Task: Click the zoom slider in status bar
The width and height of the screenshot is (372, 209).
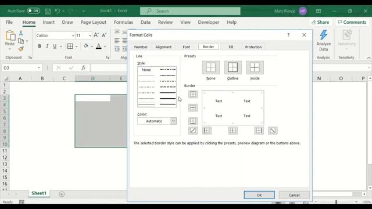Action: pyautogui.click(x=336, y=202)
